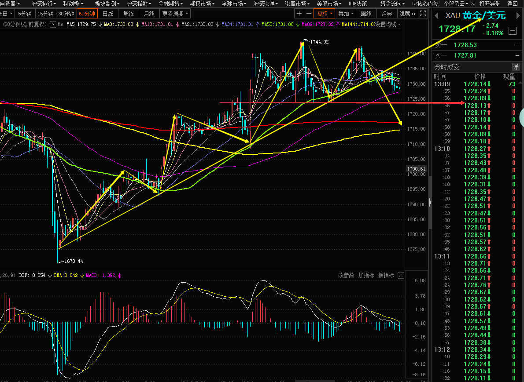Open the 期权市场 menu
Screen dimensions: 524x382
click(202, 4)
